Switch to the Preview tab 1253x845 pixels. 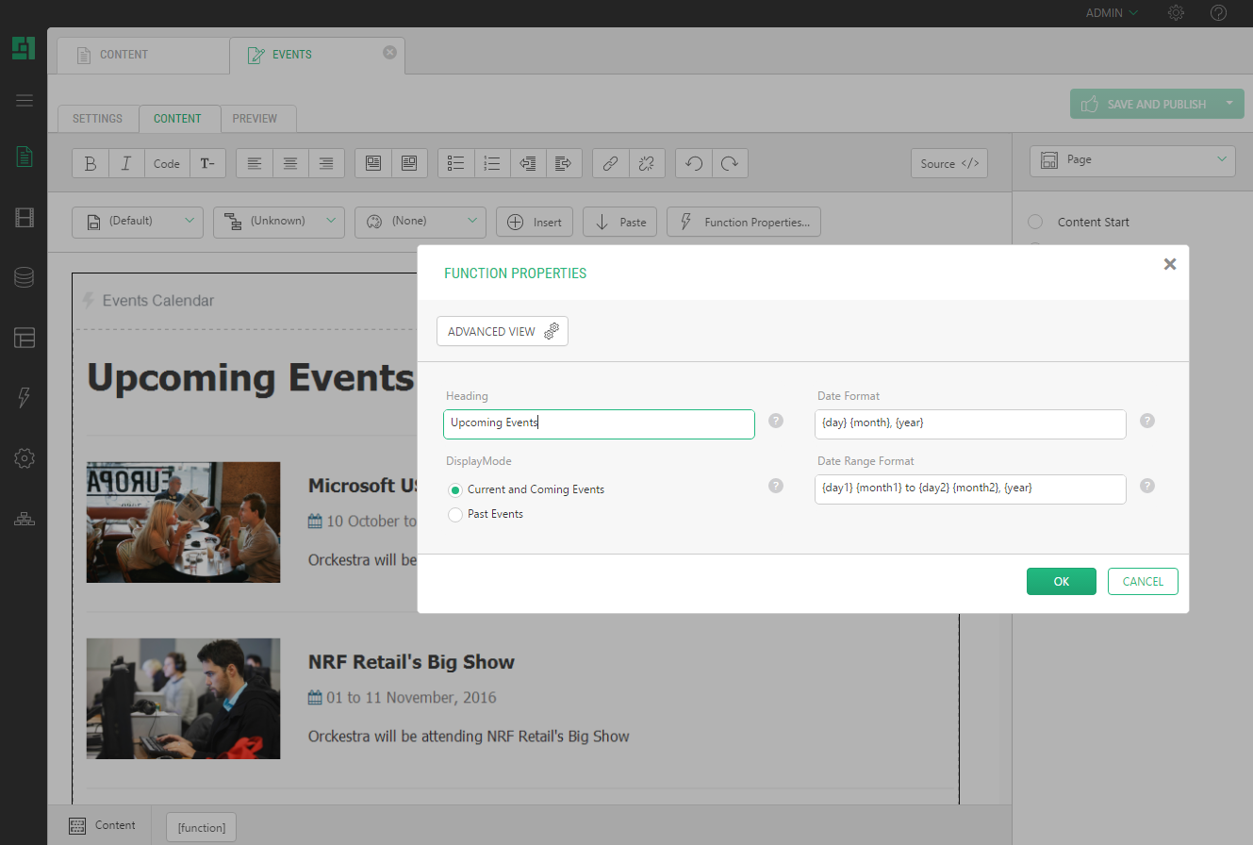[255, 119]
